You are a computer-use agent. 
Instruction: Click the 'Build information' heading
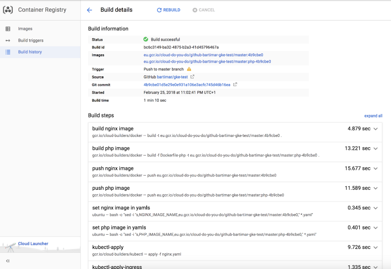[108, 29]
